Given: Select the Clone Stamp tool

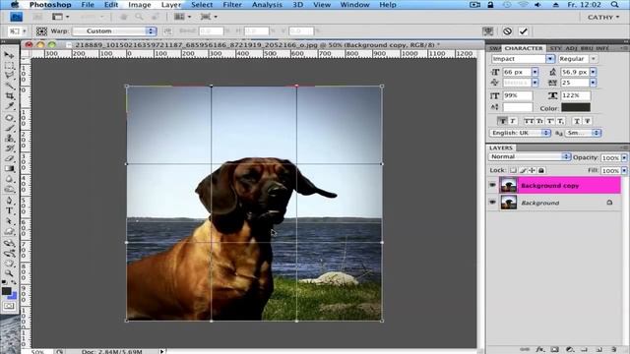Looking at the screenshot, I should coord(9,139).
